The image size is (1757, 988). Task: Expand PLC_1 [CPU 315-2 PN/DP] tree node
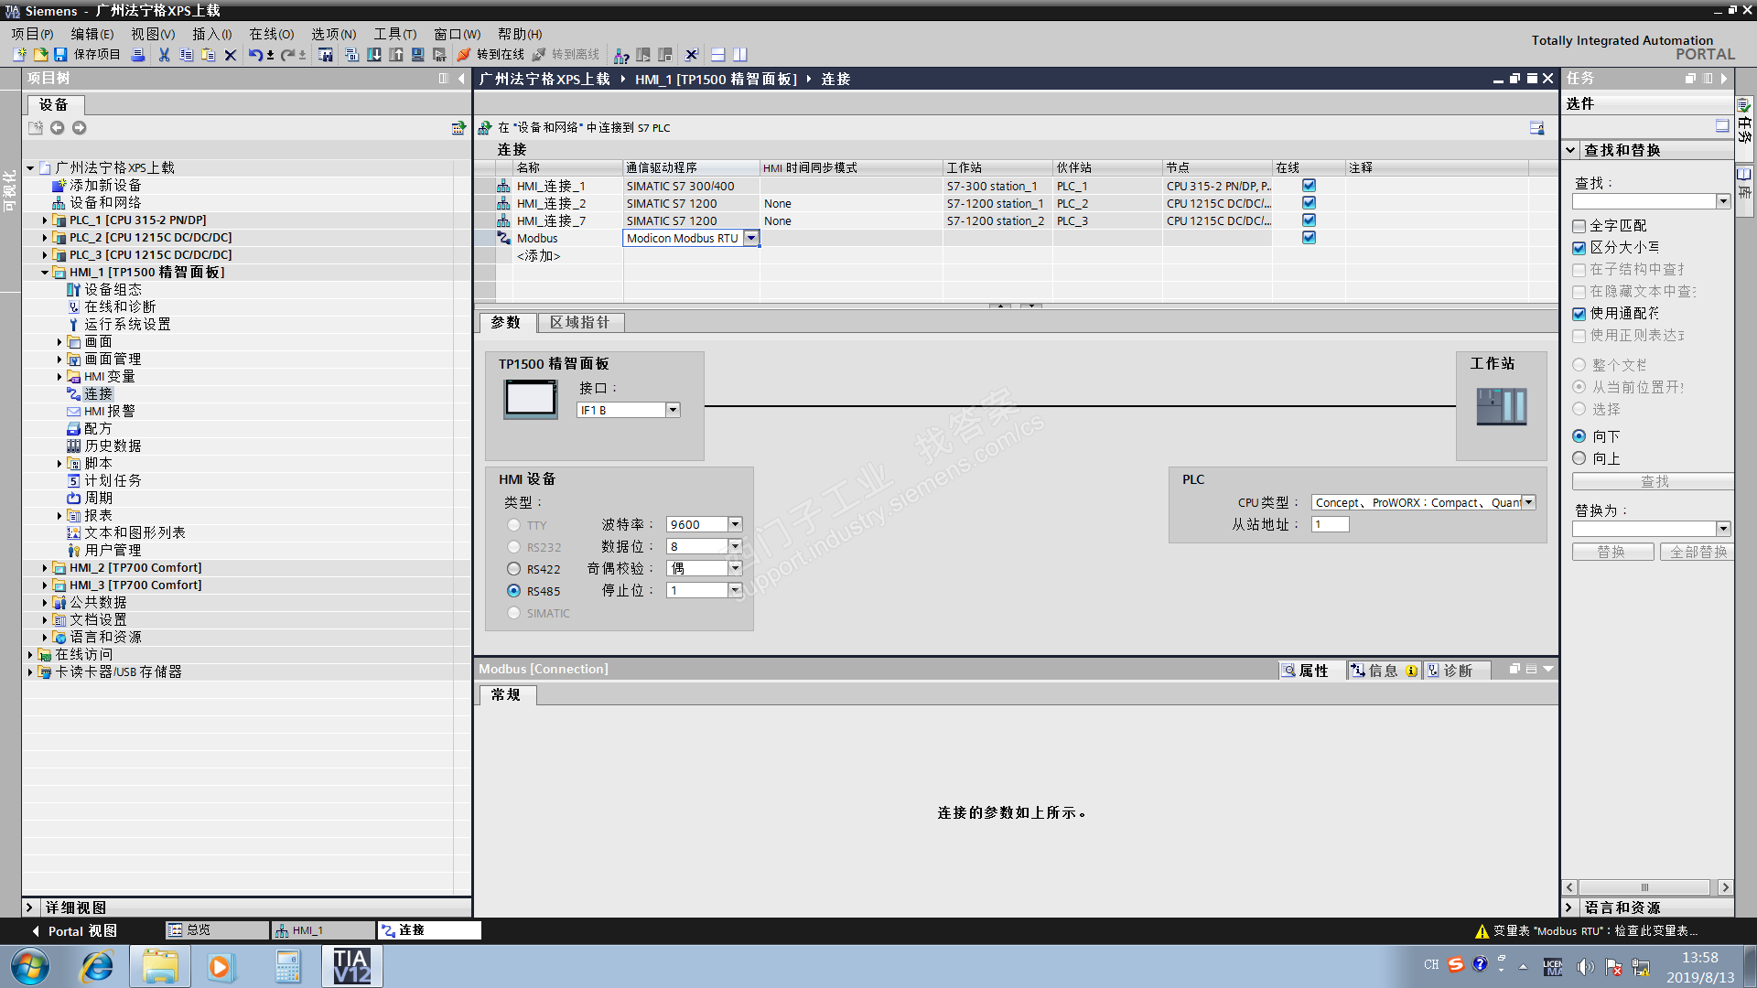tap(44, 220)
